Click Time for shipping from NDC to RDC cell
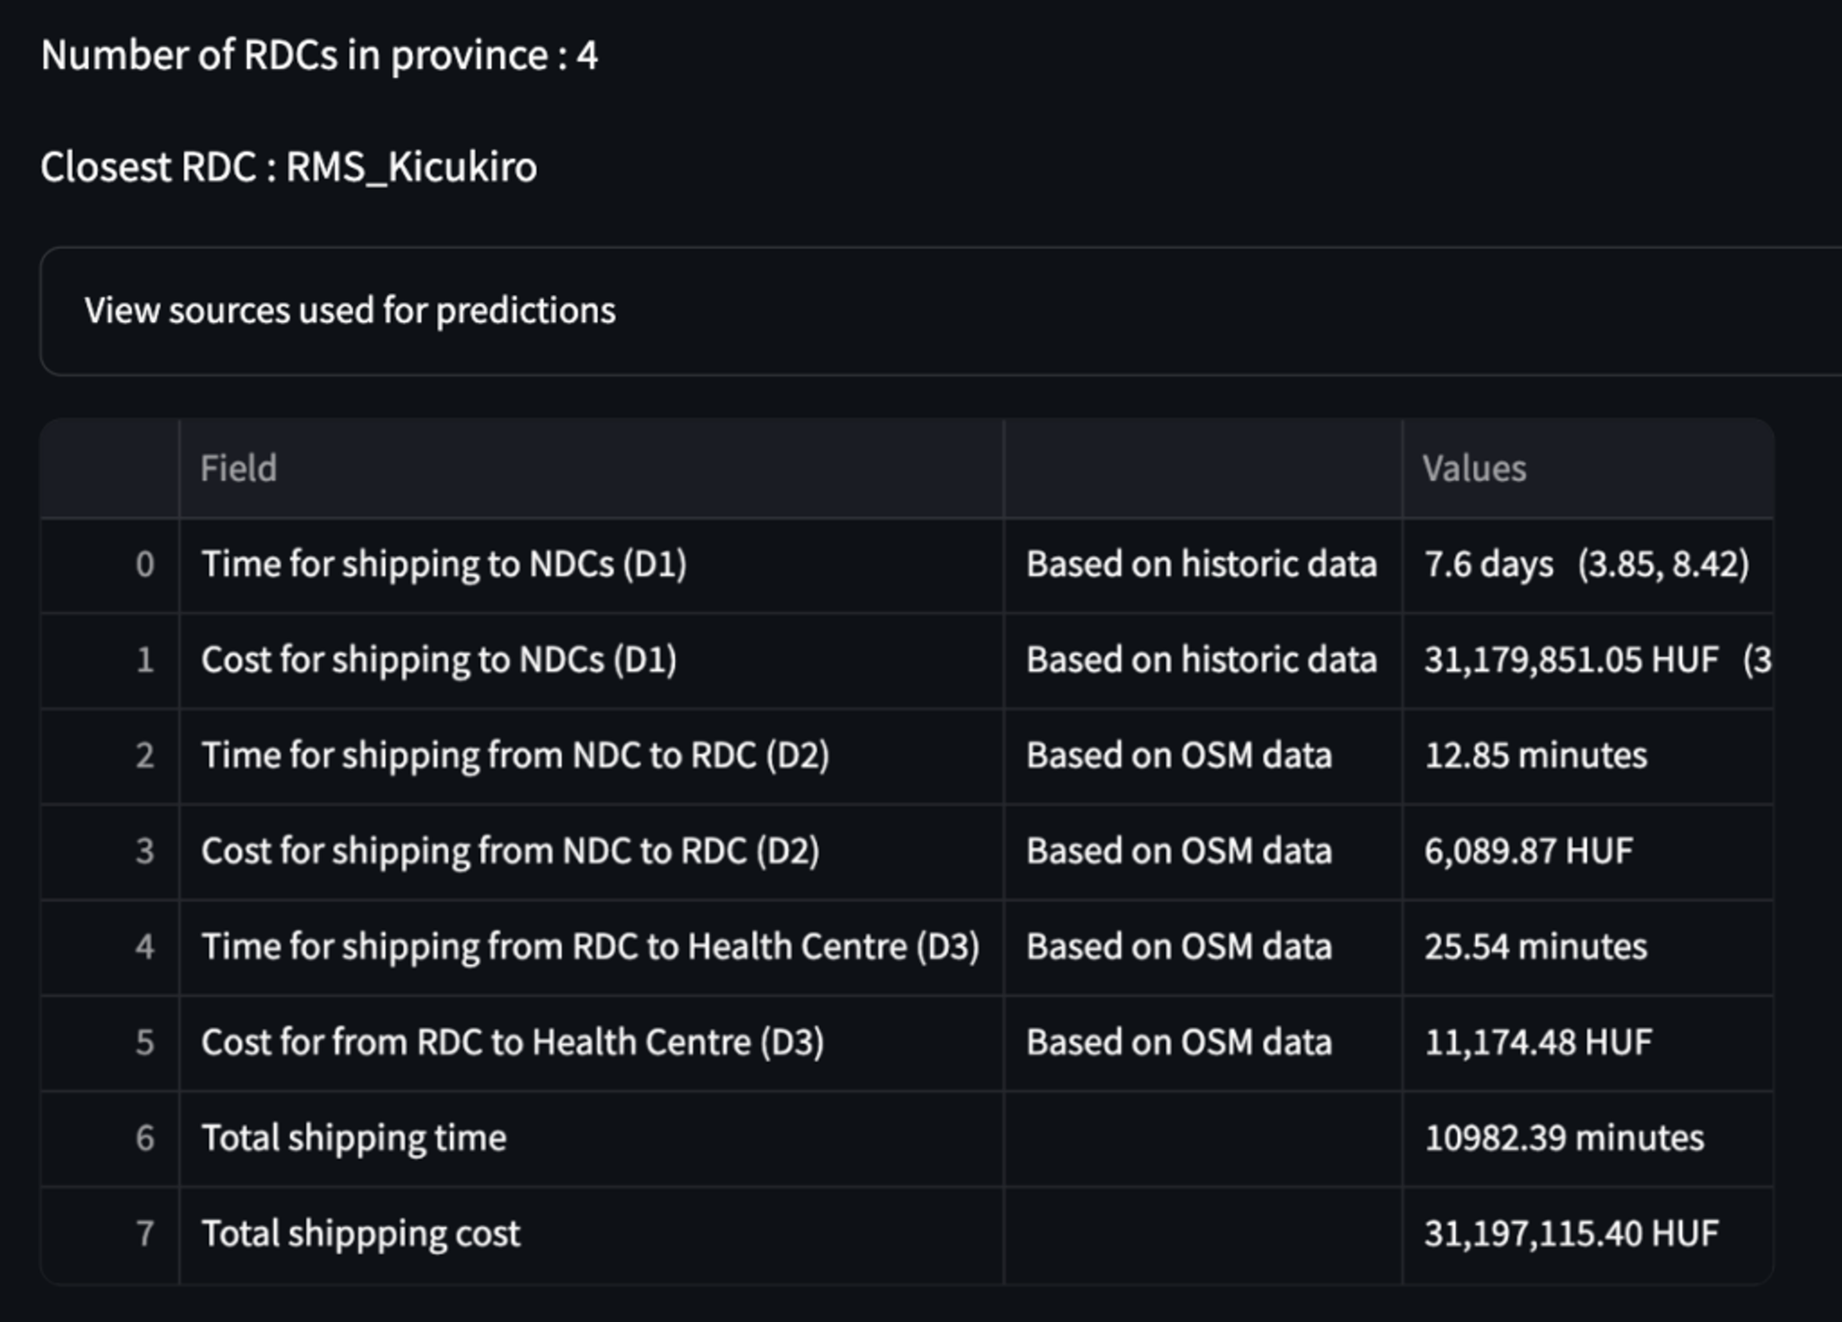Image resolution: width=1842 pixels, height=1322 pixels. click(x=592, y=756)
